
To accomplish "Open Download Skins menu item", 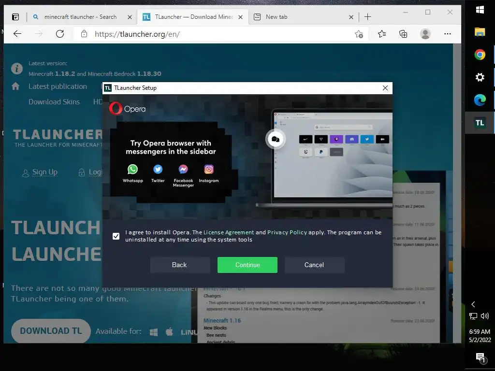I will click(54, 102).
